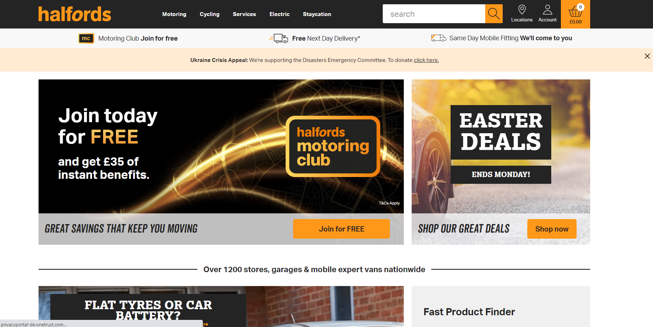Click the Halfords logo
This screenshot has height=327, width=653.
coord(75,14)
